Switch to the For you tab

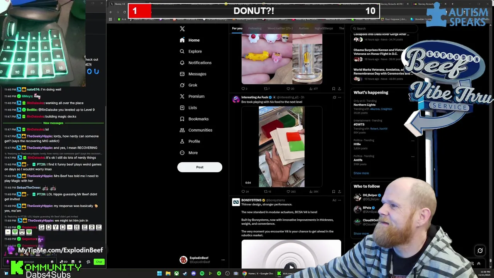tap(237, 28)
